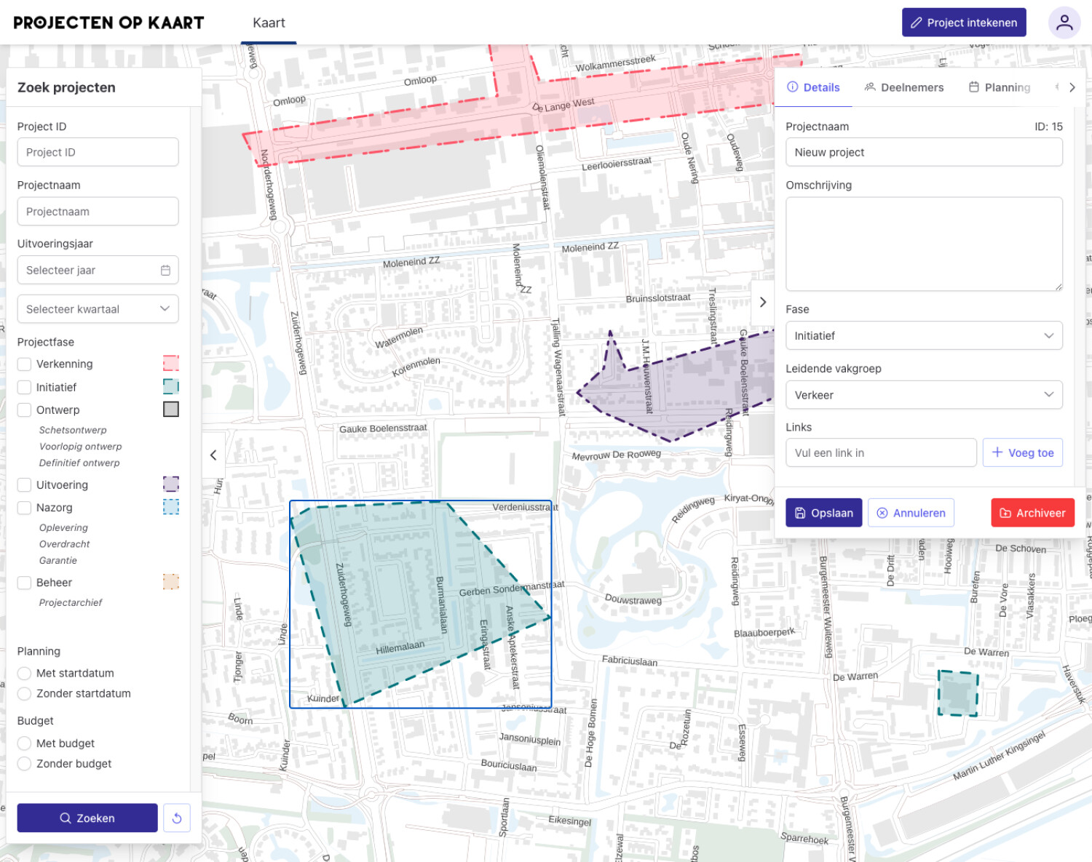Open the calendar picker for Uitvoeringsjaar
The height and width of the screenshot is (862, 1092).
165,270
